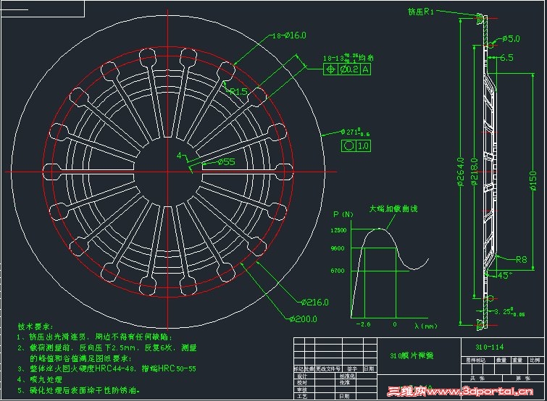The image size is (547, 401).
Task: Select the R1.5 radius annotation
Action: 239,92
